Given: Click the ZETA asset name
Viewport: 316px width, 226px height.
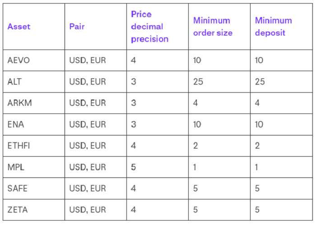Looking at the screenshot, I should [17, 210].
